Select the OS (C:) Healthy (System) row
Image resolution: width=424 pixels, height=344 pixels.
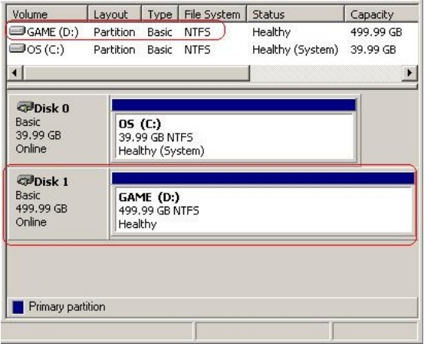click(x=212, y=49)
